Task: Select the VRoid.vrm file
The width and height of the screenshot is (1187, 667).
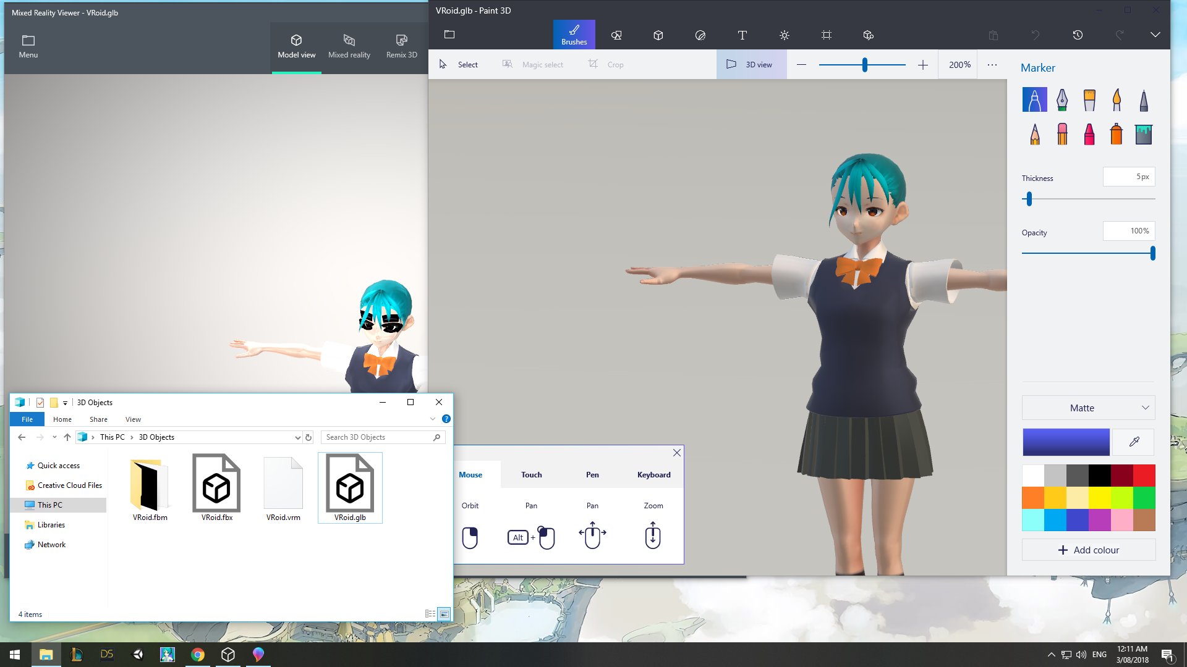Action: tap(283, 488)
